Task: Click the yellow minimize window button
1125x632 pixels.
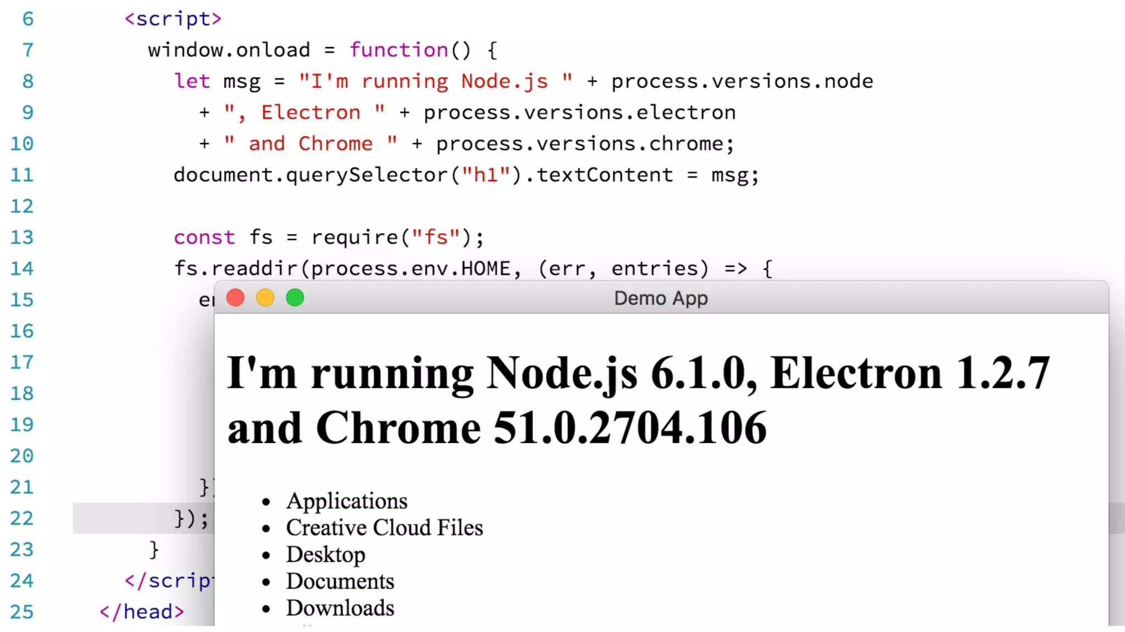Action: click(x=265, y=298)
